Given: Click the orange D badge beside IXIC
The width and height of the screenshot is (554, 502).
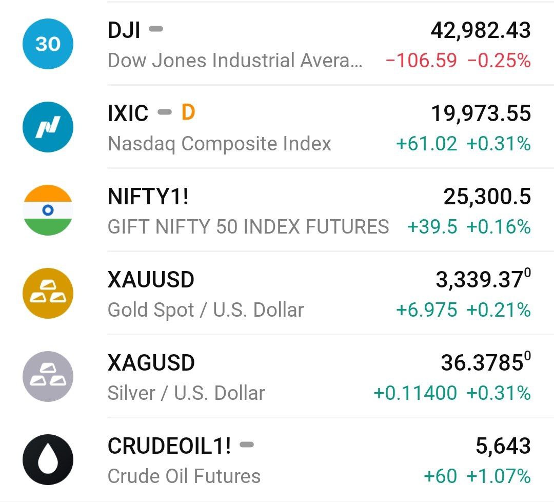Looking at the screenshot, I should pos(188,112).
